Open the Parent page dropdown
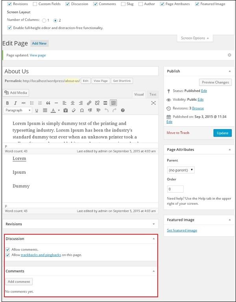The image size is (236, 302). [x=181, y=170]
